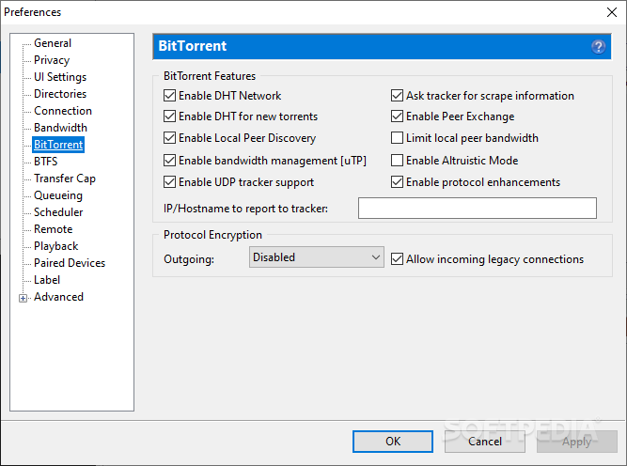
Task: Select the Advanced tree item label
Action: point(58,297)
